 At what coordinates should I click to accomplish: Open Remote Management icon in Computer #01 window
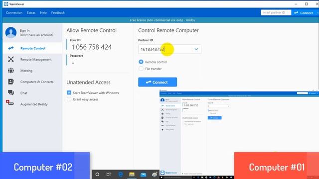(162, 110)
